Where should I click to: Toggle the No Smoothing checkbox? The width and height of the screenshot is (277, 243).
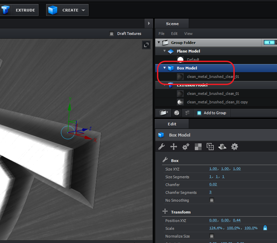point(212,200)
